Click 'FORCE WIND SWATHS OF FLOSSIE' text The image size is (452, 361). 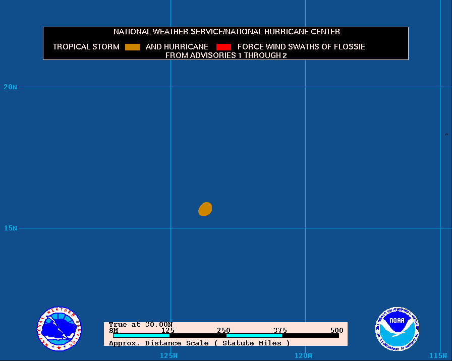click(301, 47)
